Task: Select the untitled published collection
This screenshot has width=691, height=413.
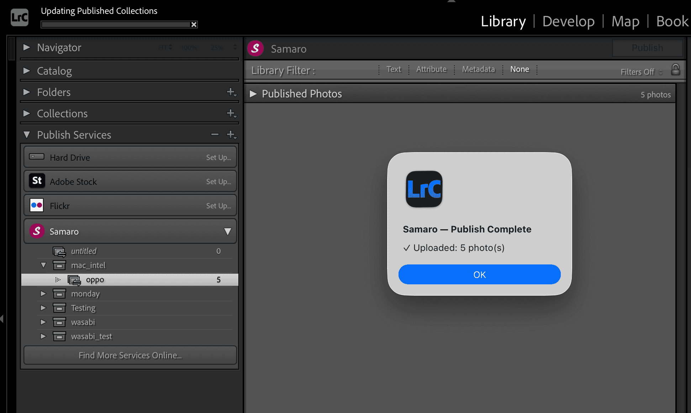Action: tap(130, 251)
